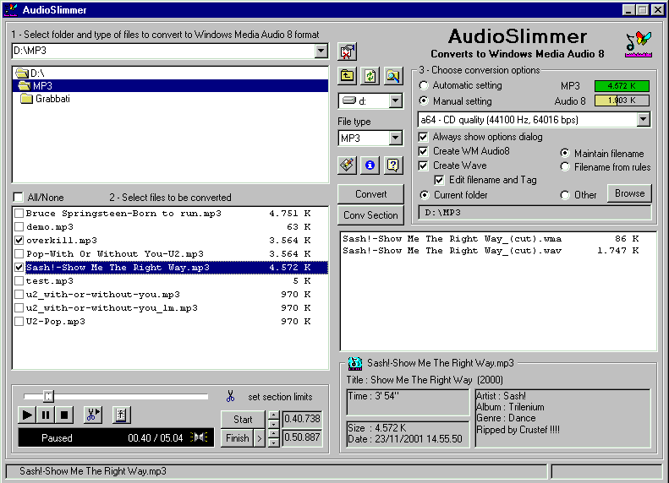The width and height of the screenshot is (669, 483).
Task: Set section Start point
Action: pyautogui.click(x=243, y=420)
